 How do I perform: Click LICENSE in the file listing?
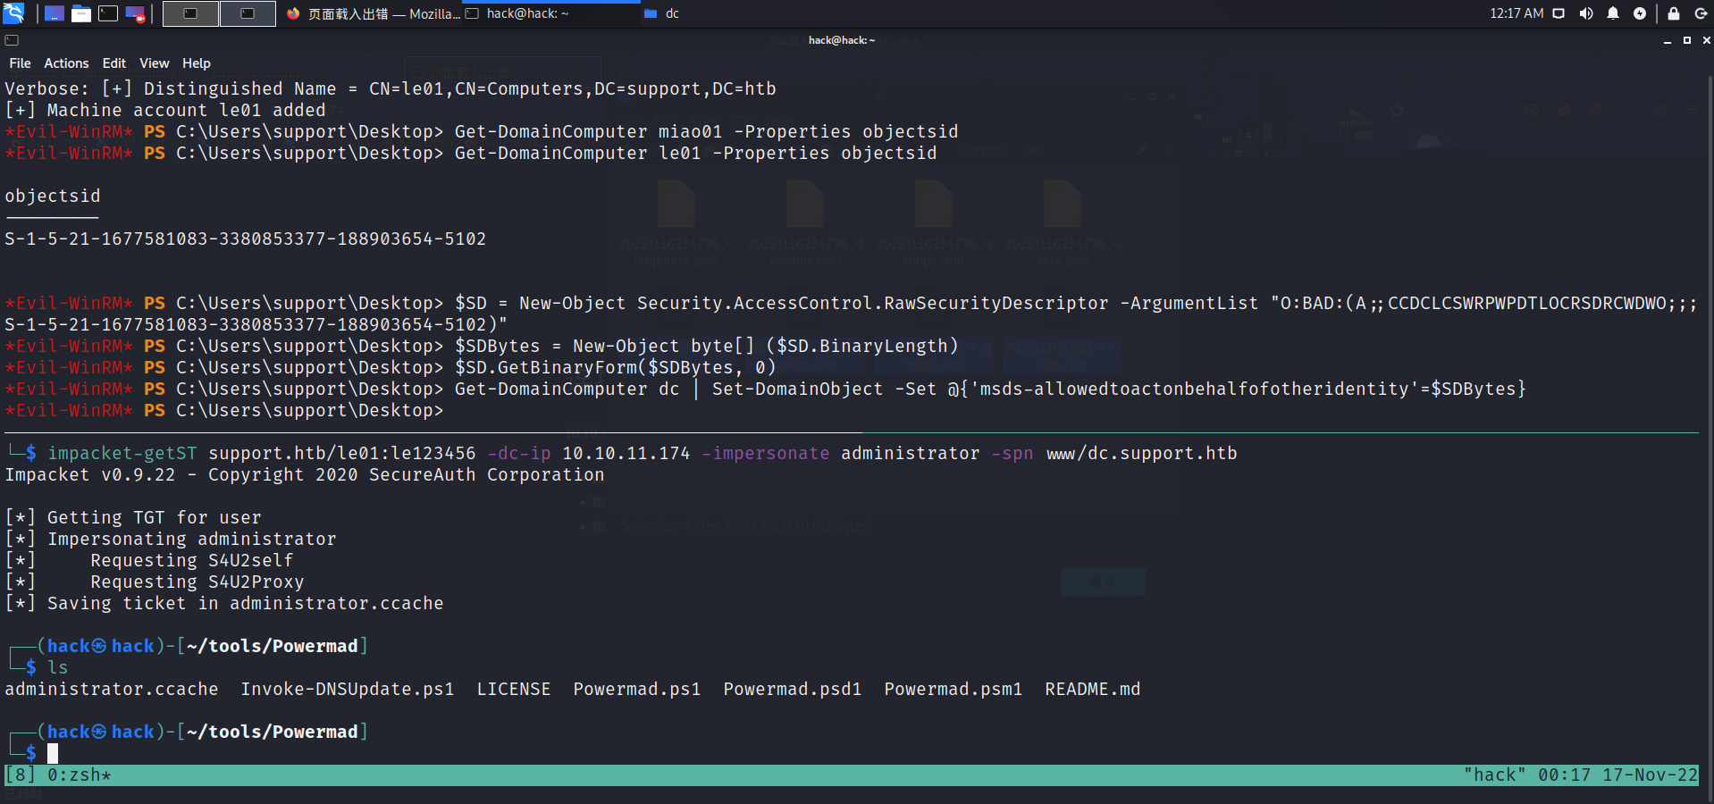(x=514, y=689)
